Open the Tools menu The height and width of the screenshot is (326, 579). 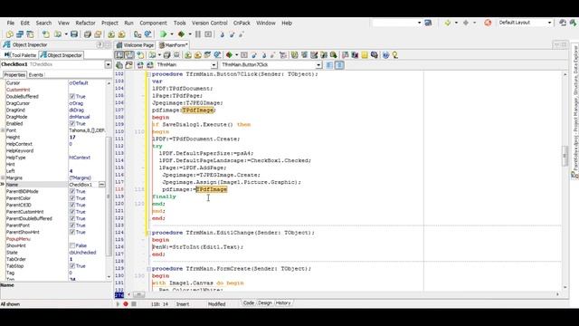click(x=179, y=23)
